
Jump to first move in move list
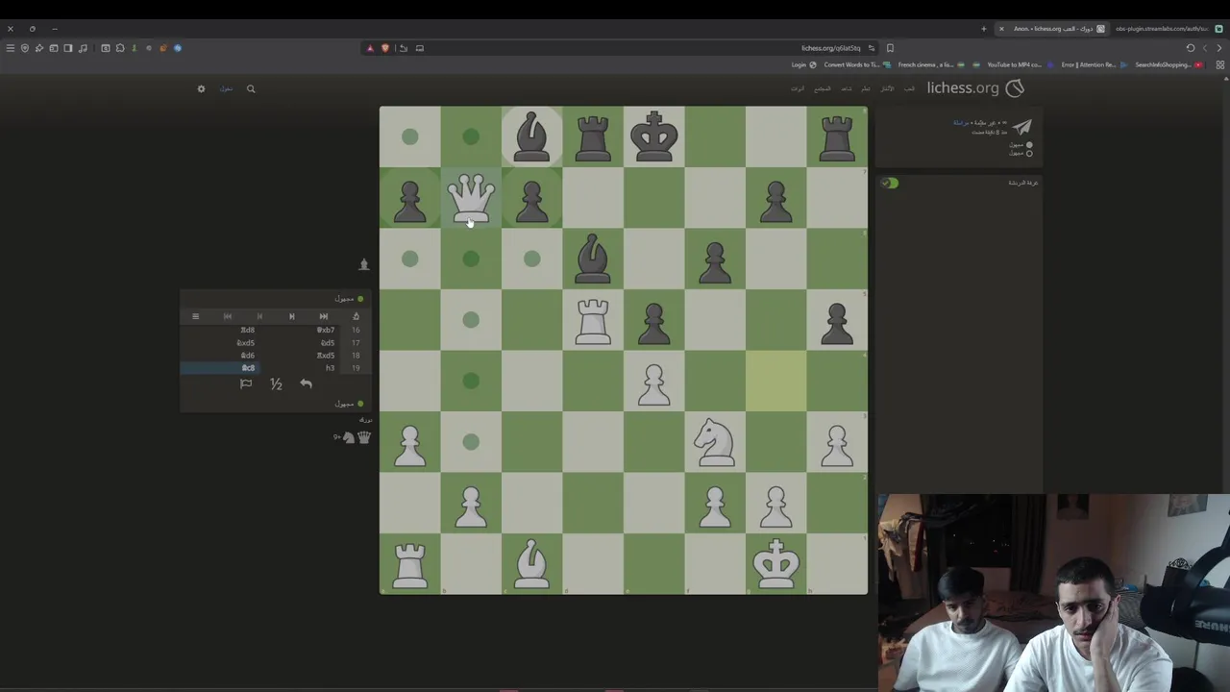coord(324,316)
